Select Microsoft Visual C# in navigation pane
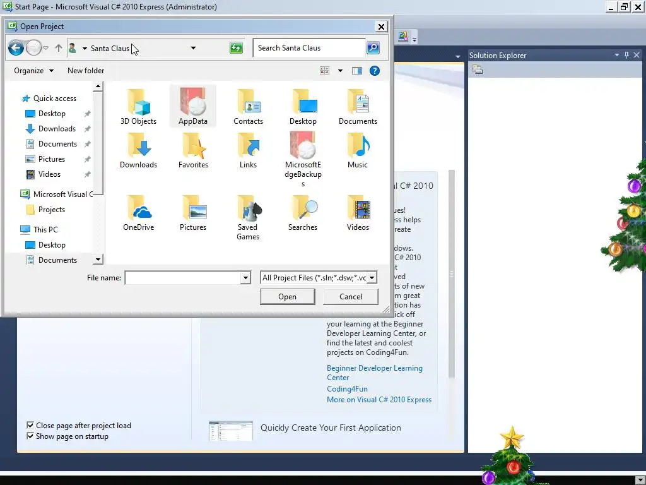This screenshot has width=646, height=485. [56, 194]
